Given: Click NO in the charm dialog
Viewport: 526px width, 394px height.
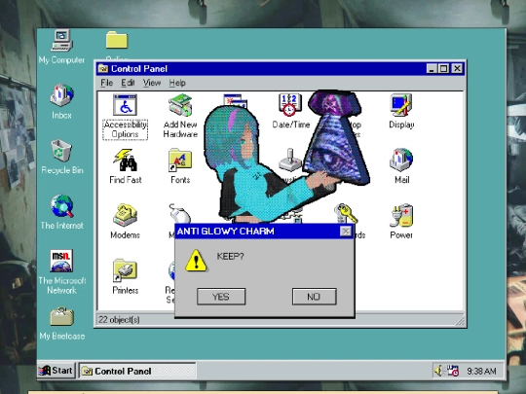Looking at the screenshot, I should point(314,297).
